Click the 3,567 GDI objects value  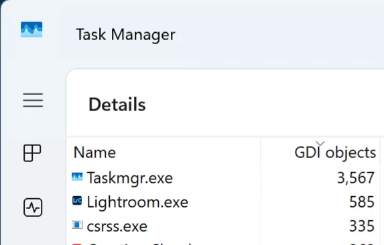[356, 178]
